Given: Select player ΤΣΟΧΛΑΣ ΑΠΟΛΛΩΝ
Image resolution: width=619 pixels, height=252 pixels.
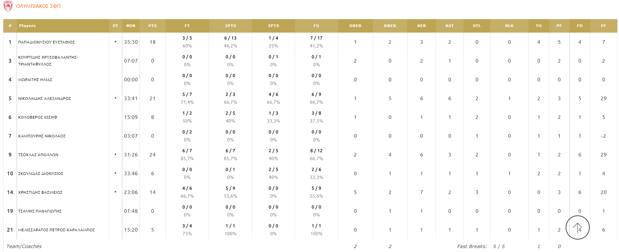Looking at the screenshot, I should coord(38,155).
